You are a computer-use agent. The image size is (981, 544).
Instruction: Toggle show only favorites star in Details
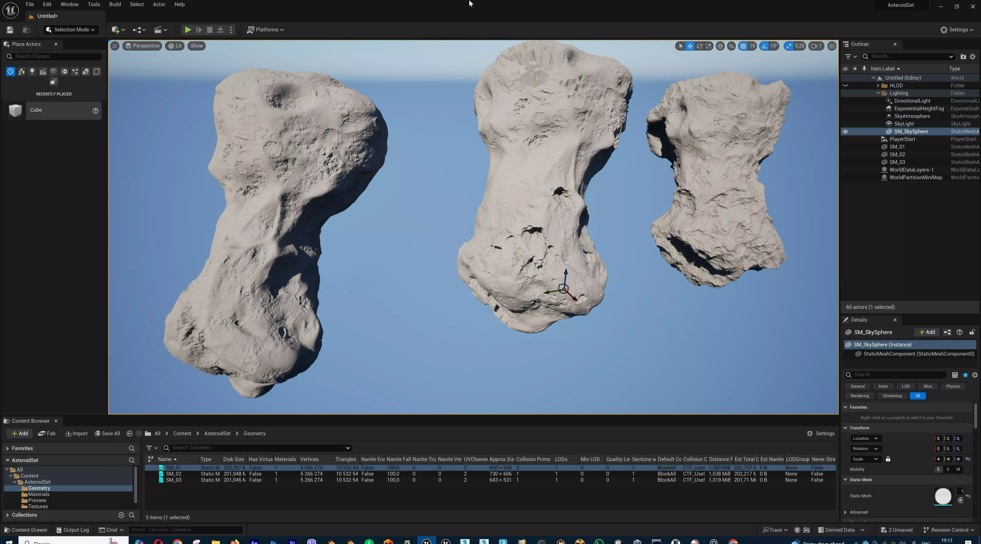965,375
